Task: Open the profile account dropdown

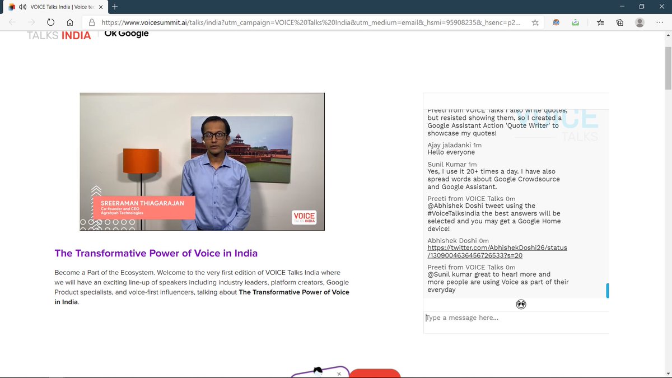Action: click(640, 22)
